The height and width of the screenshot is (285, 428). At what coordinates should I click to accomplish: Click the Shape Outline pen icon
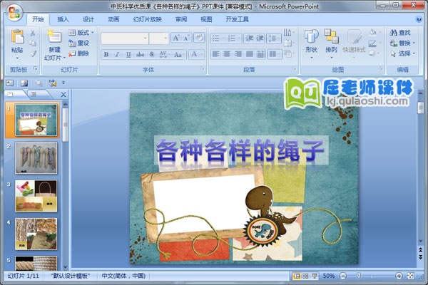click(x=372, y=43)
